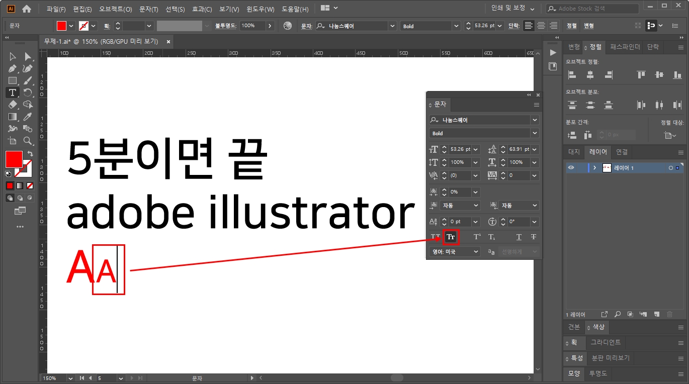Select the Direct Selection tool

click(28, 56)
